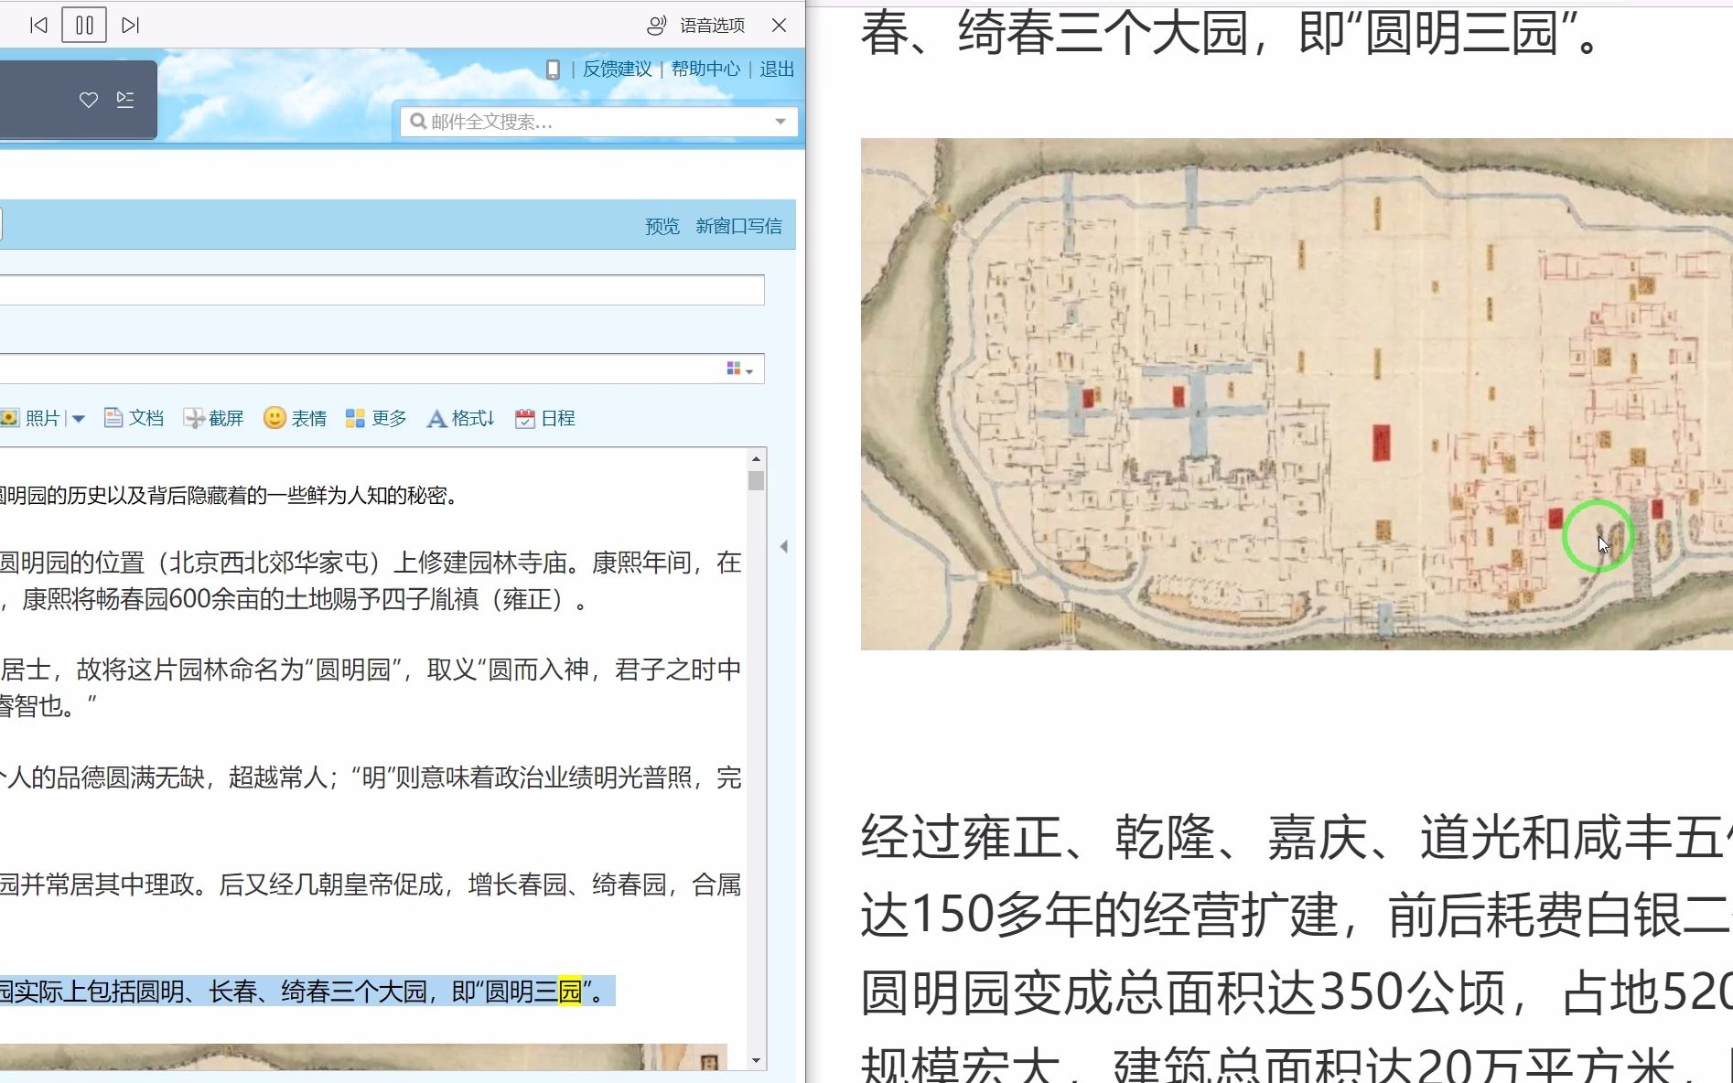This screenshot has width=1733, height=1083.
Task: Skip to next in read-aloud bar
Action: click(131, 26)
